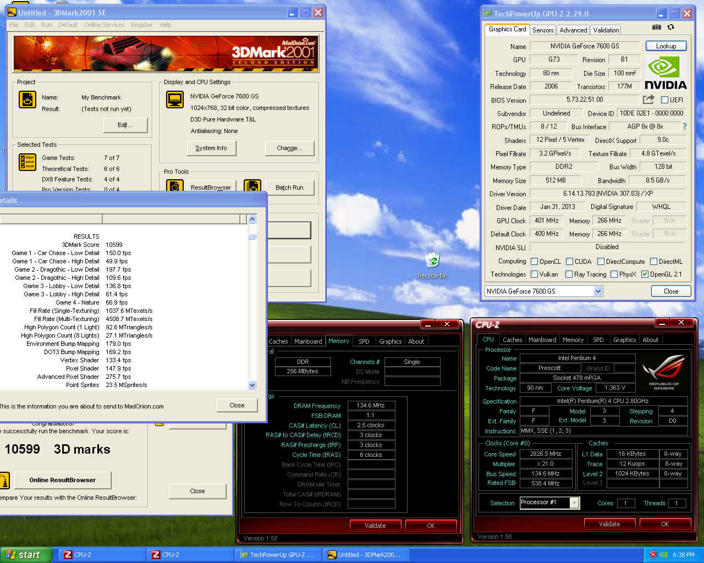This screenshot has height=563, width=704.
Task: Click Close in the result details dialog
Action: click(x=237, y=405)
